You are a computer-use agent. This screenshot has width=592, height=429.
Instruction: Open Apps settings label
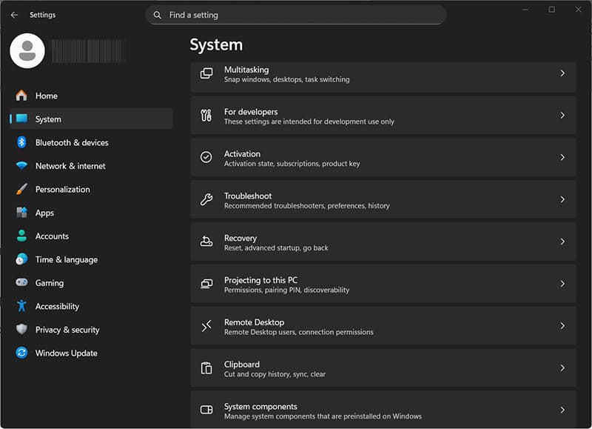[44, 213]
